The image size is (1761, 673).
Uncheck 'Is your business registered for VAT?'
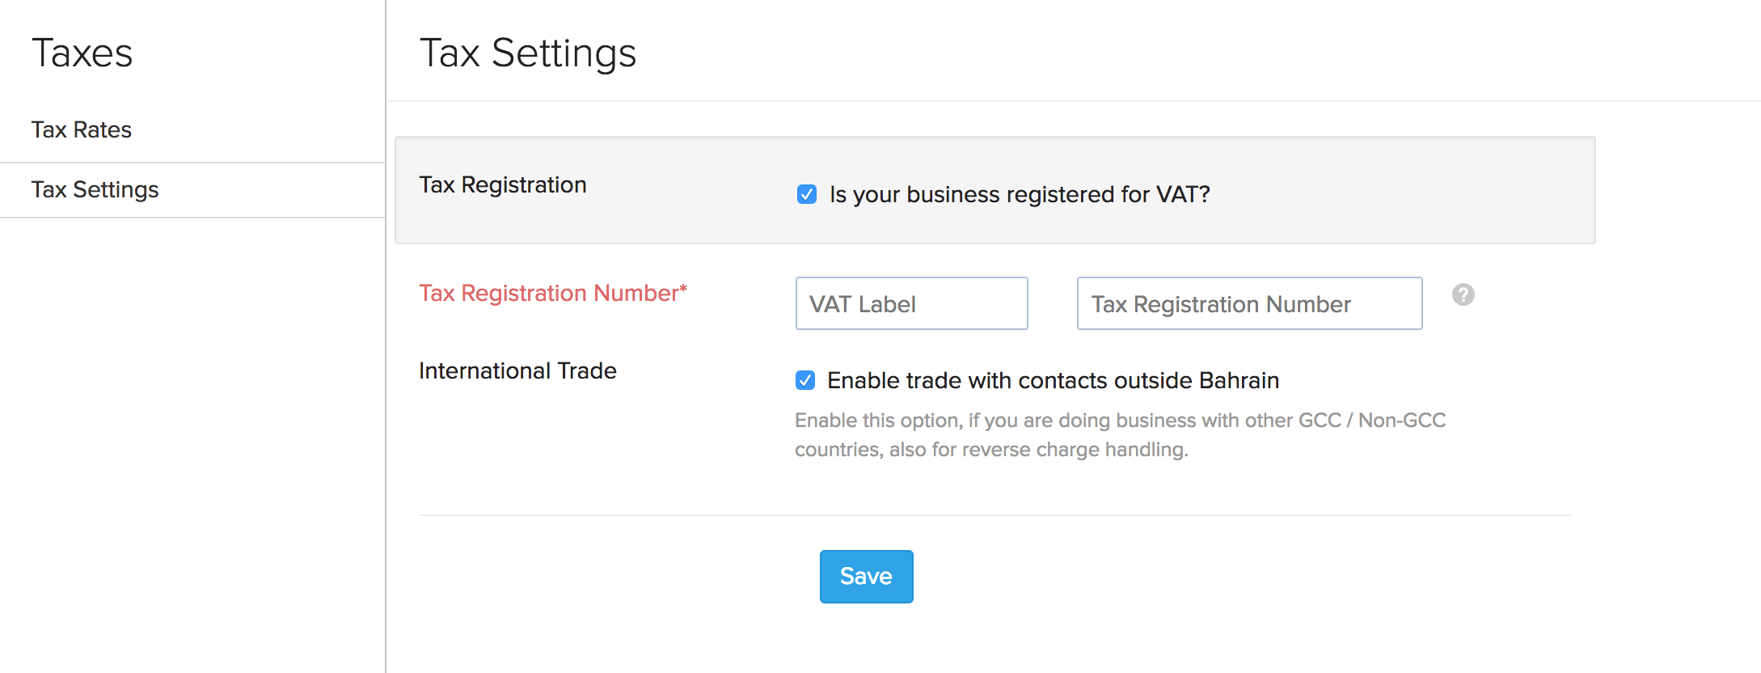tap(805, 194)
